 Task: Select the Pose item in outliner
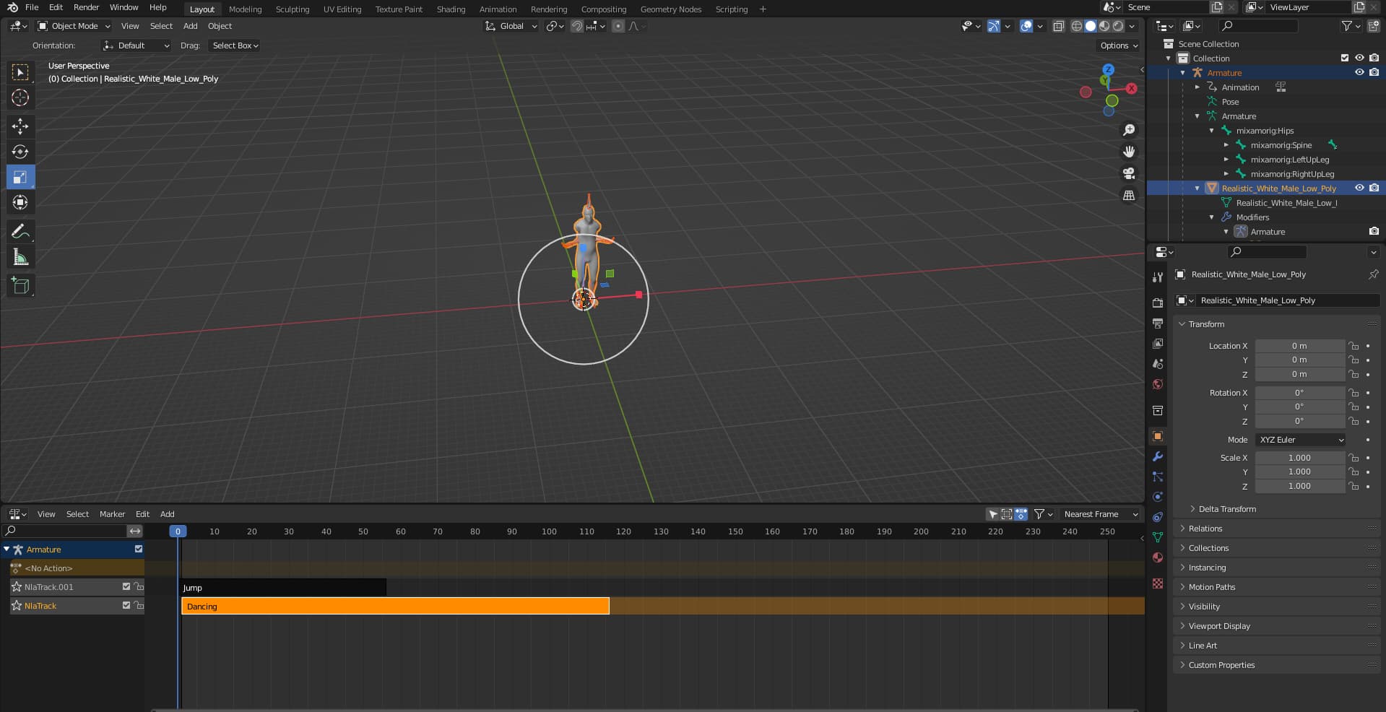[1230, 102]
